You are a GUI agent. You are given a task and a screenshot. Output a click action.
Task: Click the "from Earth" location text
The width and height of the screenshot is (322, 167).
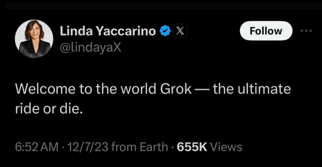pos(140,147)
